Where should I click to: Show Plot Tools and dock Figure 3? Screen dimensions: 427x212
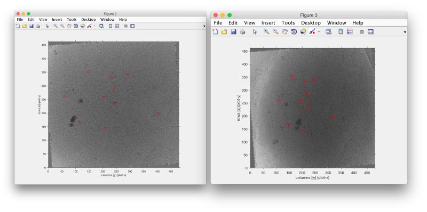370,31
